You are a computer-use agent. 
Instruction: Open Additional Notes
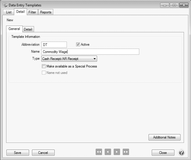point(164,137)
